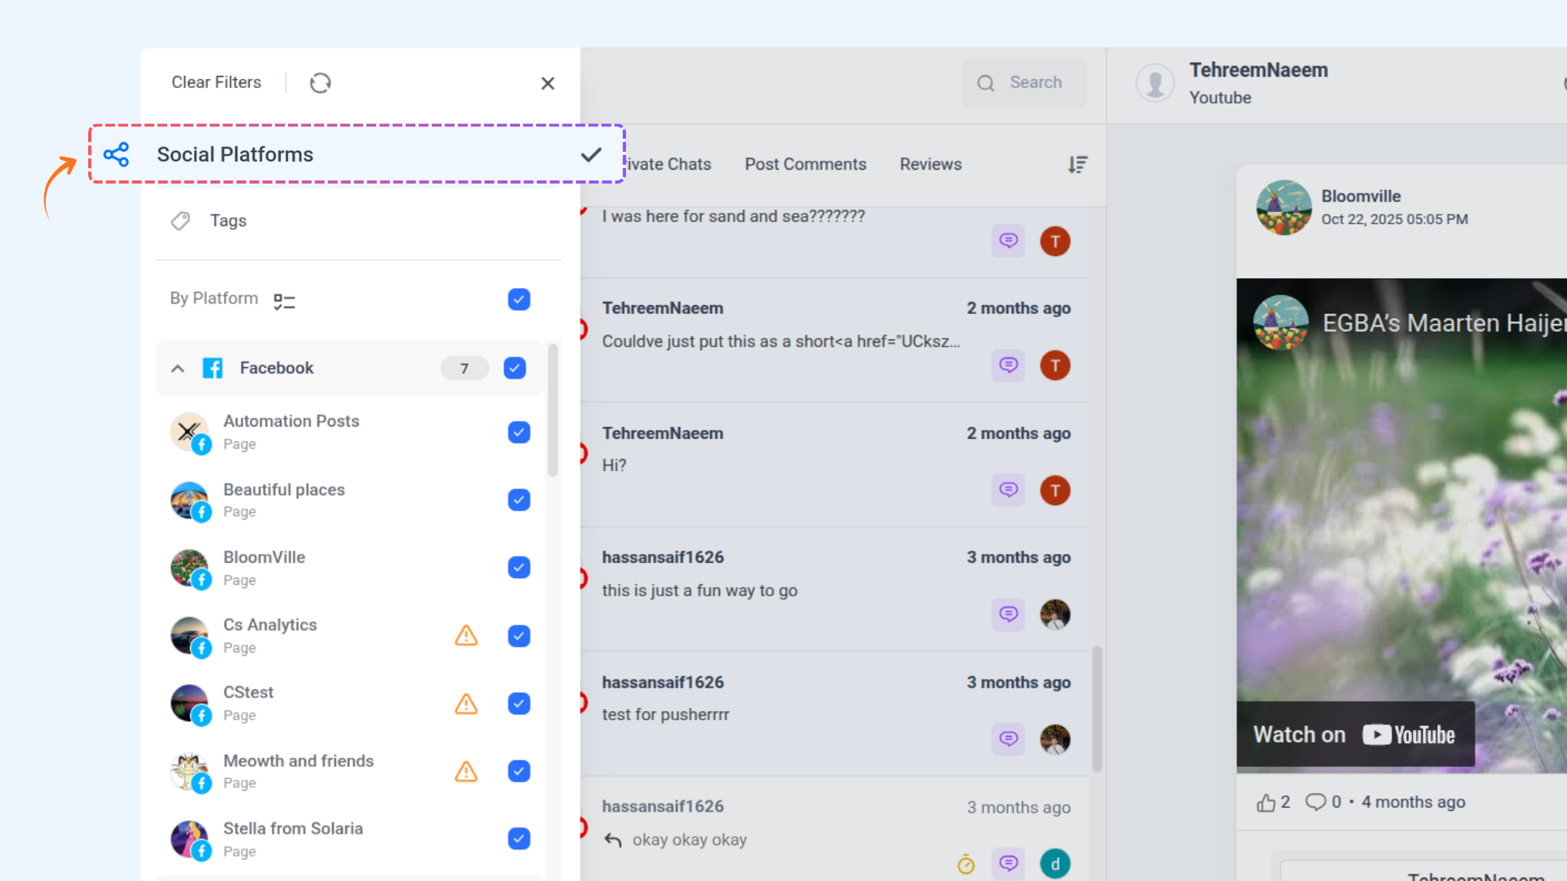Click the Stella from Solaria page name
This screenshot has height=881, width=1567.
293,829
